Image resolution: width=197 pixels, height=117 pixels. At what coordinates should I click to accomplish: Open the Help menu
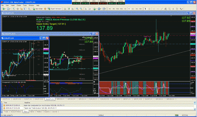click(38, 6)
